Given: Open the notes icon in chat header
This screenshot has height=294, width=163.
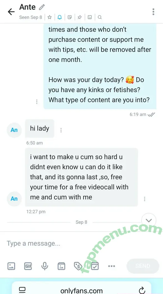Looking at the screenshot, I should (x=69, y=17).
